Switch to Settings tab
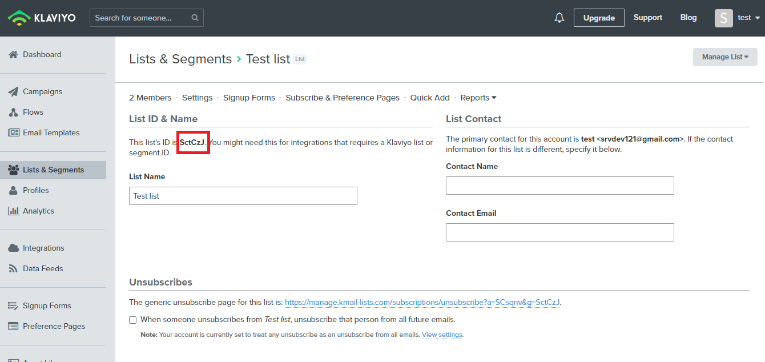The width and height of the screenshot is (765, 362). click(198, 98)
